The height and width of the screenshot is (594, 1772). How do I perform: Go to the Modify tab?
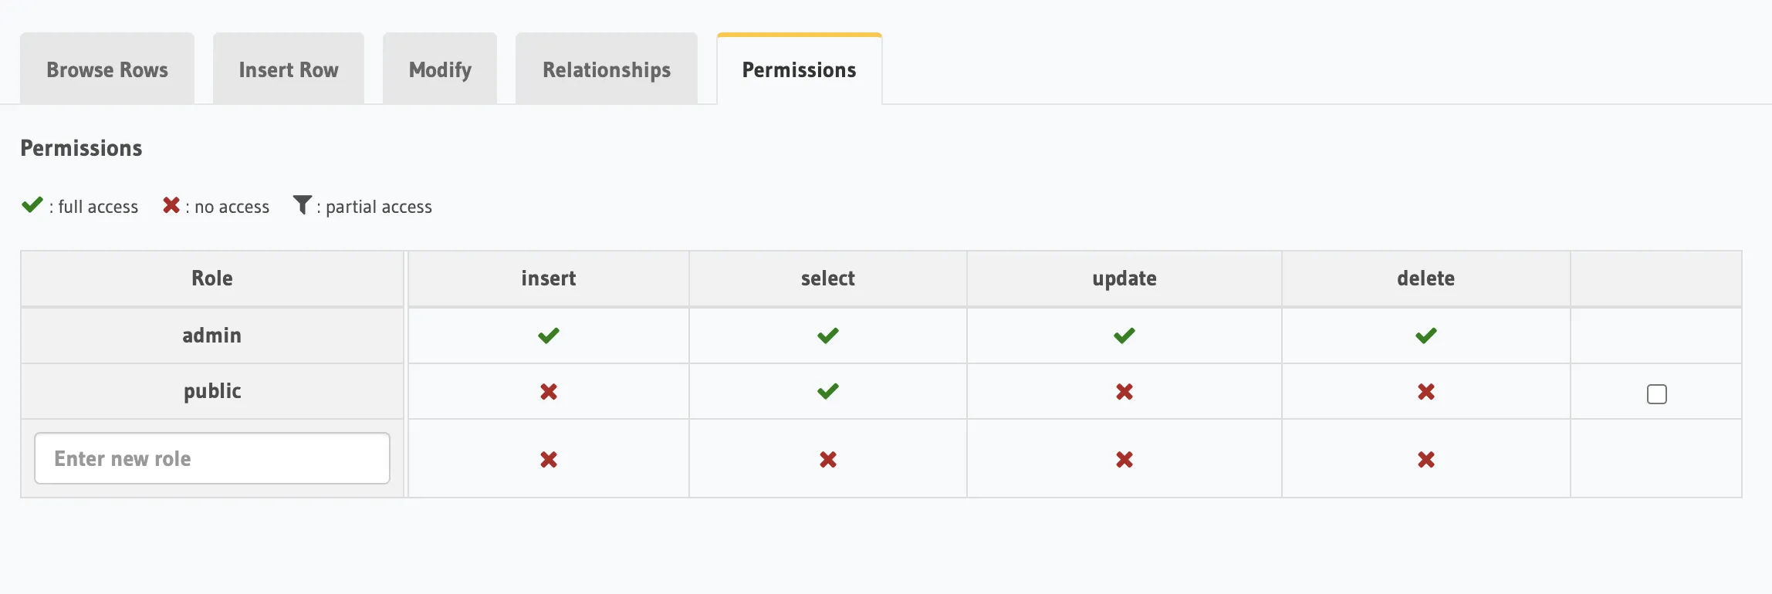pos(440,70)
